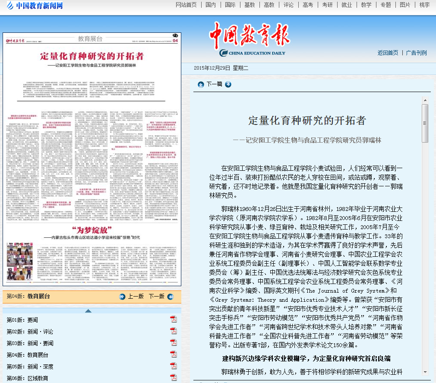Click the 返回首页 link
Viewport: 436px width, 383px height.
click(388, 53)
